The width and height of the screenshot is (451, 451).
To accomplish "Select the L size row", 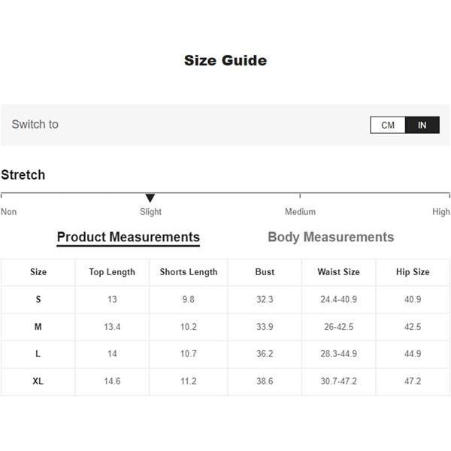I will (x=225, y=354).
